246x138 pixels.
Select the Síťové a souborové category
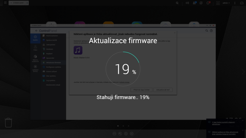tap(35, 58)
